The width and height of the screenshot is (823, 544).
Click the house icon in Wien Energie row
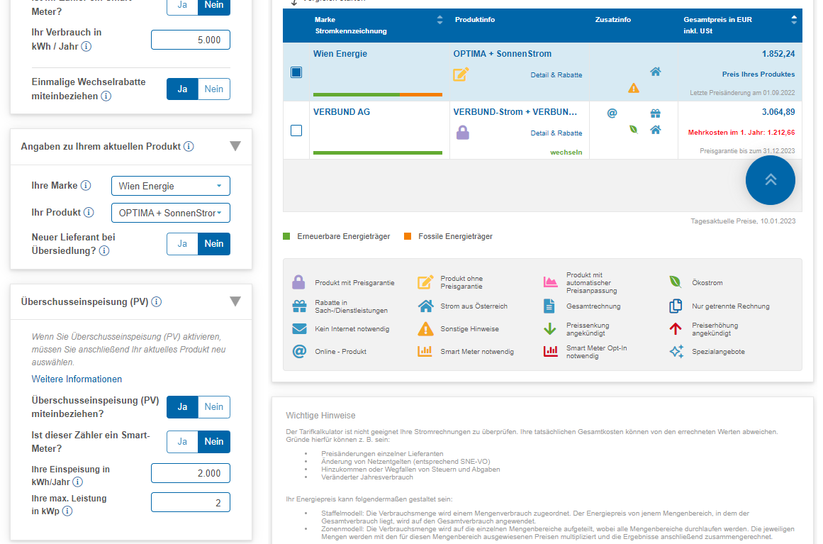pyautogui.click(x=656, y=72)
